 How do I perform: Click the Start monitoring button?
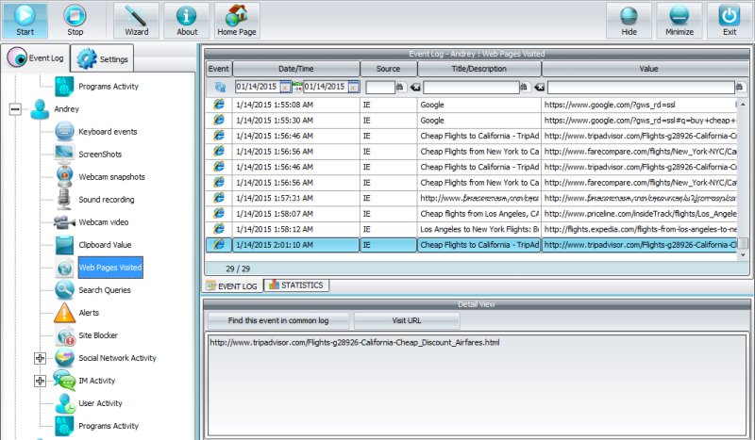click(x=25, y=20)
